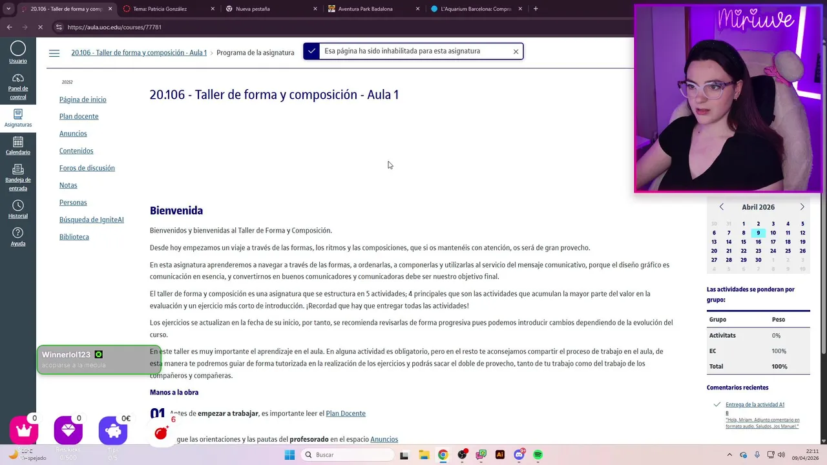Open OBS Studio from the taskbar
The height and width of the screenshot is (465, 827).
tap(462, 455)
